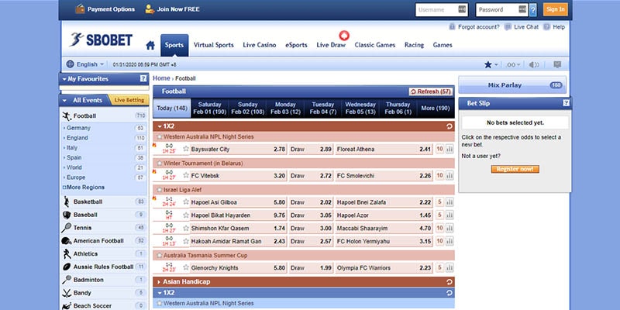
Task: Expand More Regions under Football
Action: pos(84,188)
